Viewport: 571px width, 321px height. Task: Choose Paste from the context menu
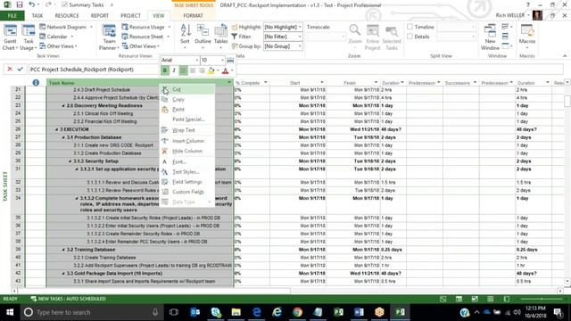(186, 109)
